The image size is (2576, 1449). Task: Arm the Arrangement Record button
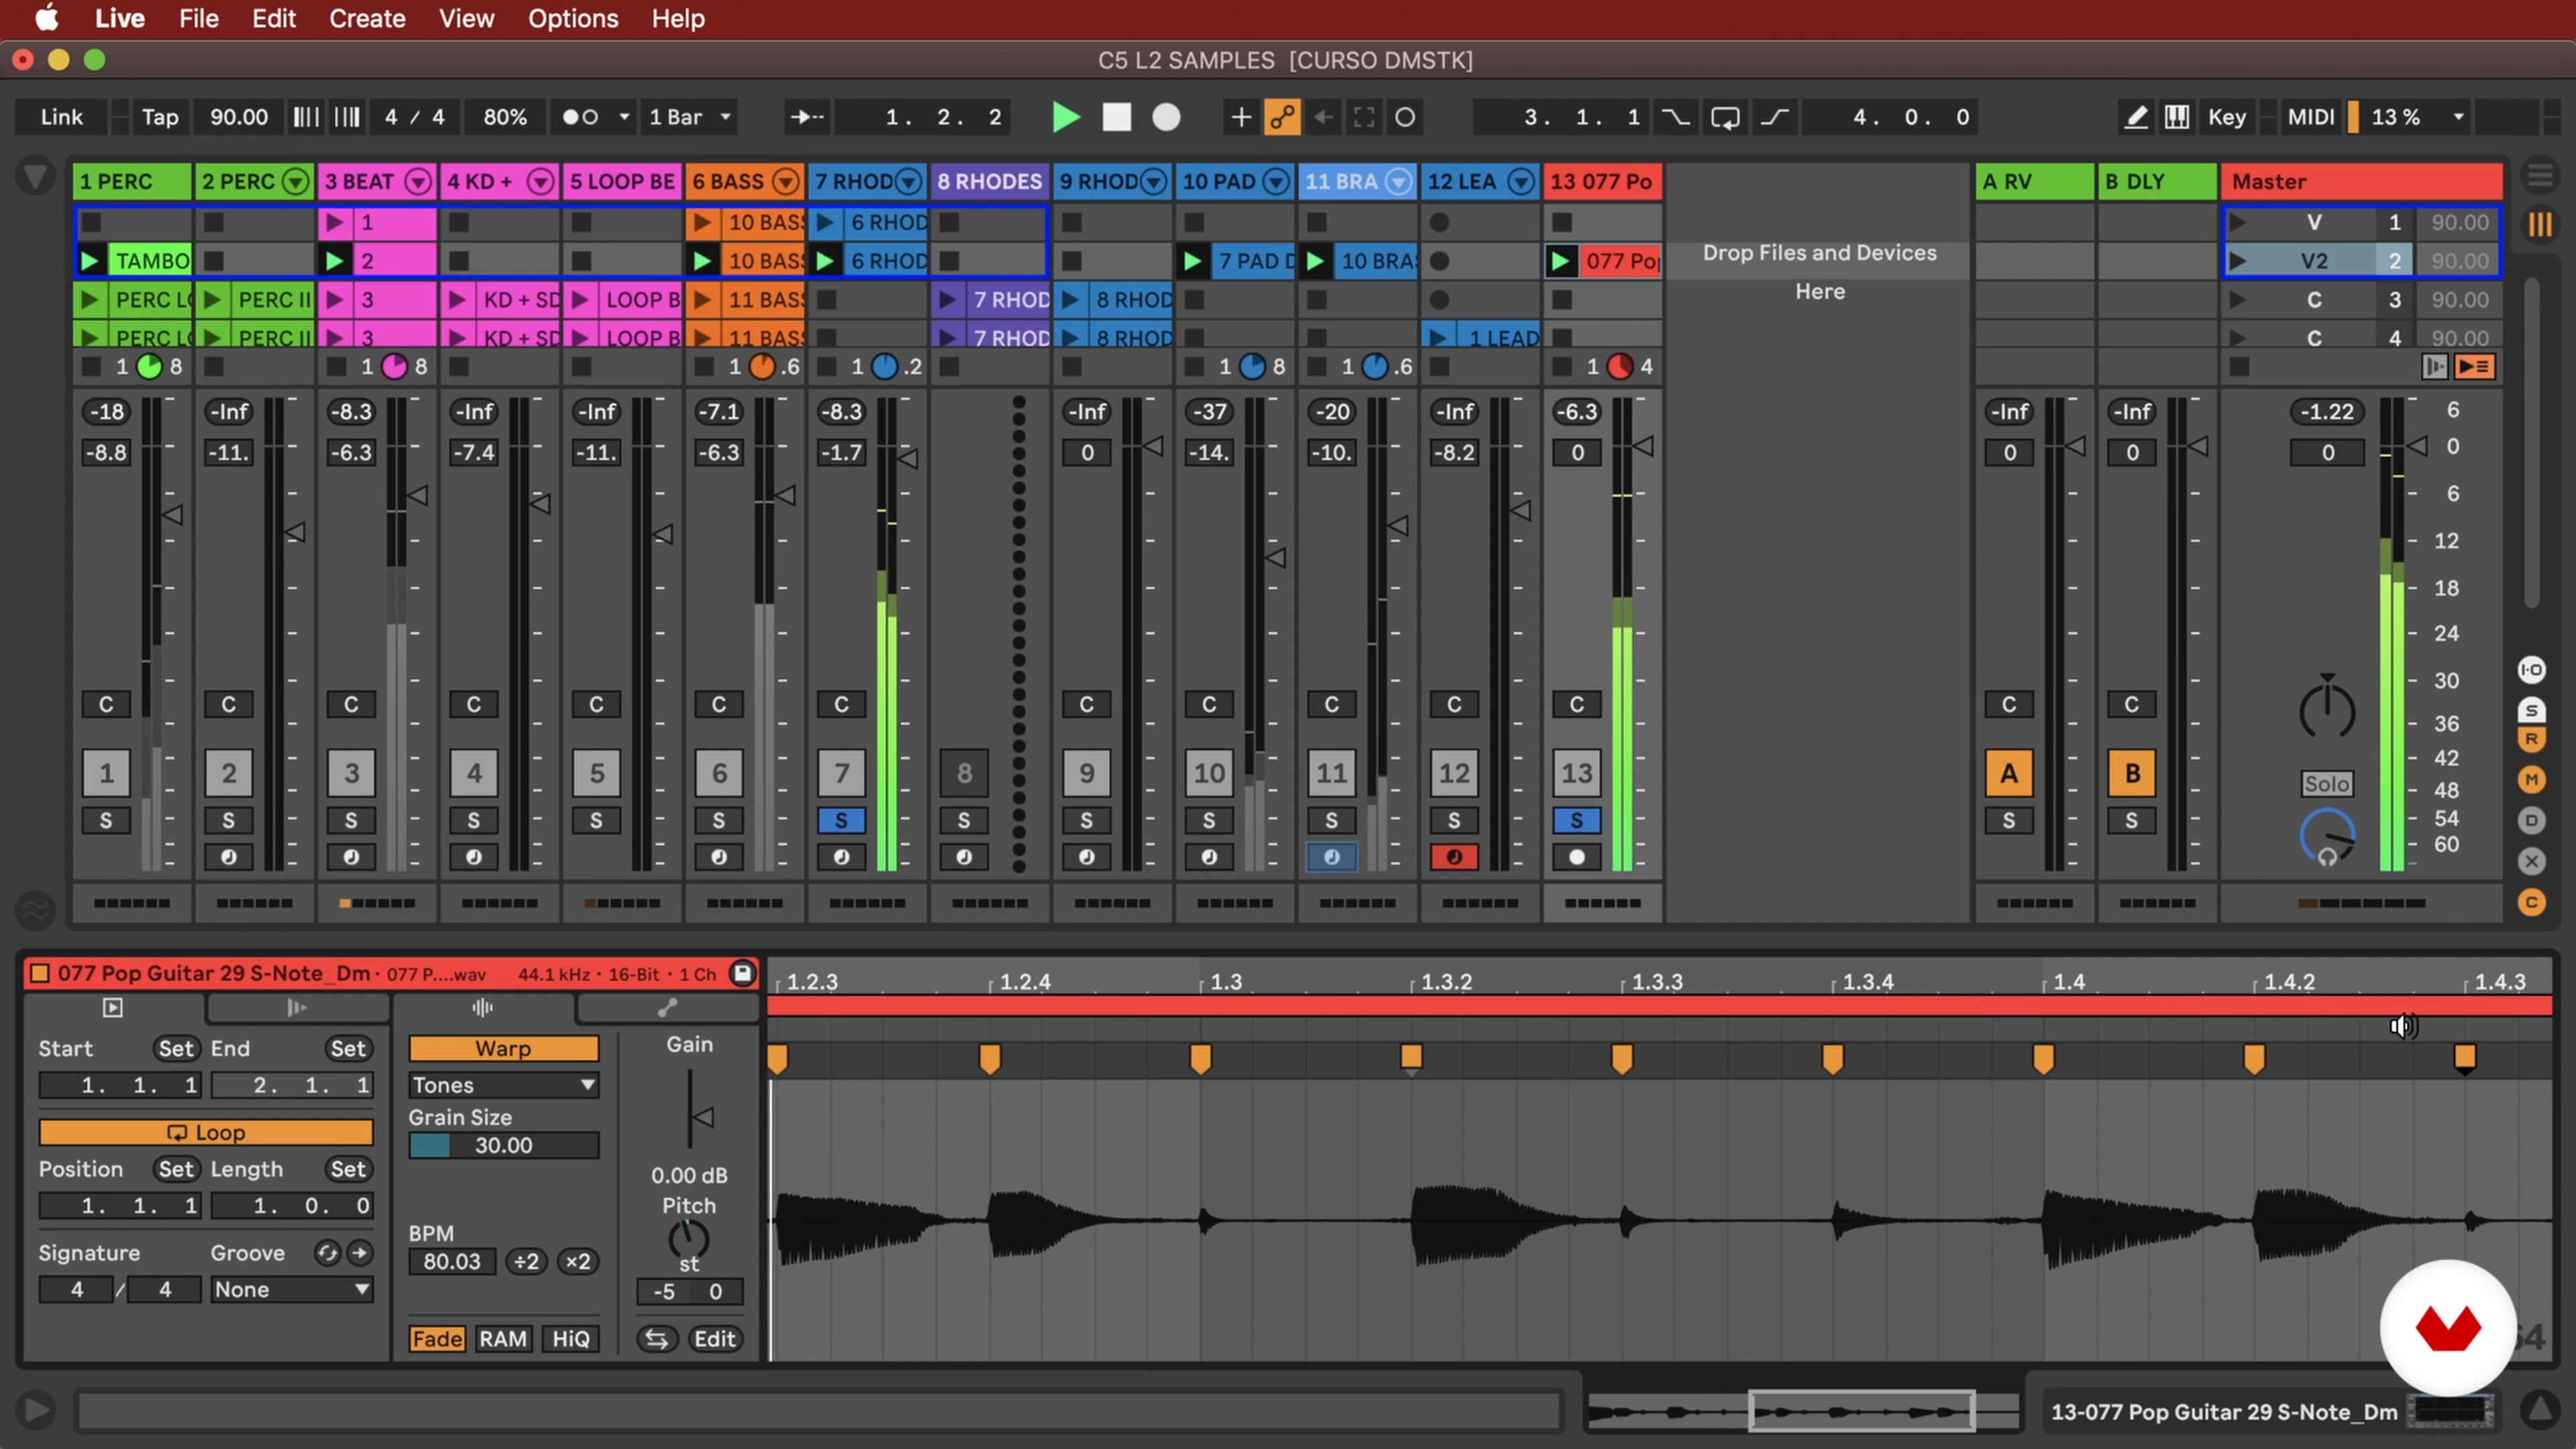(1166, 117)
